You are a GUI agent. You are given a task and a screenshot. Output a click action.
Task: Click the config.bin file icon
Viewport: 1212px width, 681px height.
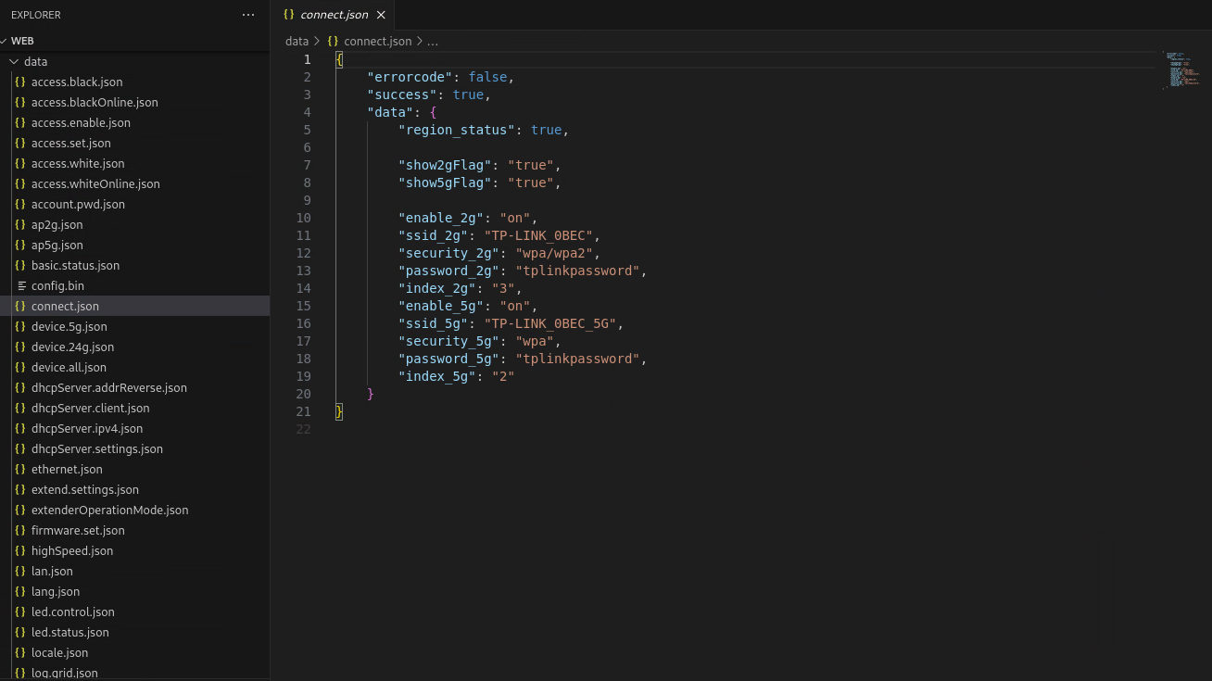tap(21, 285)
